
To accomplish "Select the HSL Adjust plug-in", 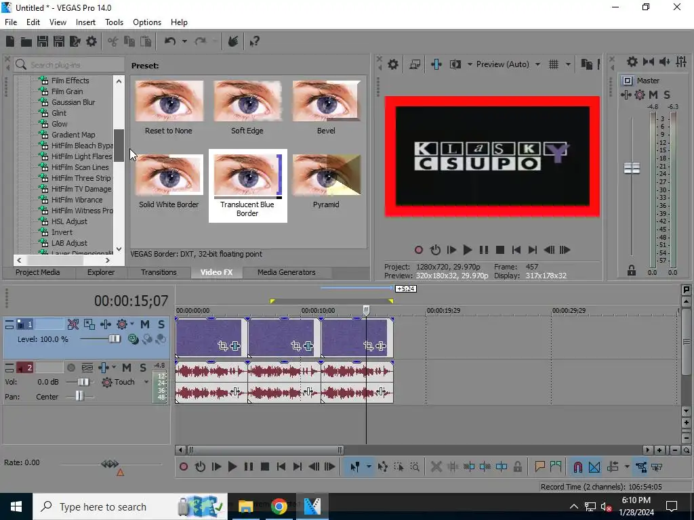I will (x=69, y=221).
